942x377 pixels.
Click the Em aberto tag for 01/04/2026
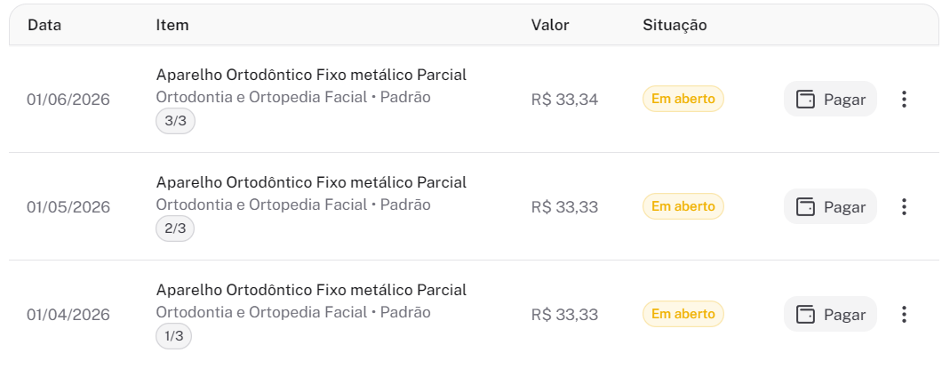click(x=683, y=314)
